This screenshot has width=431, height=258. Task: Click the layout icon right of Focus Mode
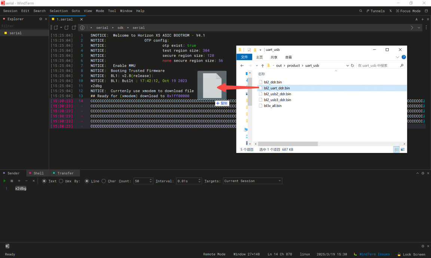[427, 11]
